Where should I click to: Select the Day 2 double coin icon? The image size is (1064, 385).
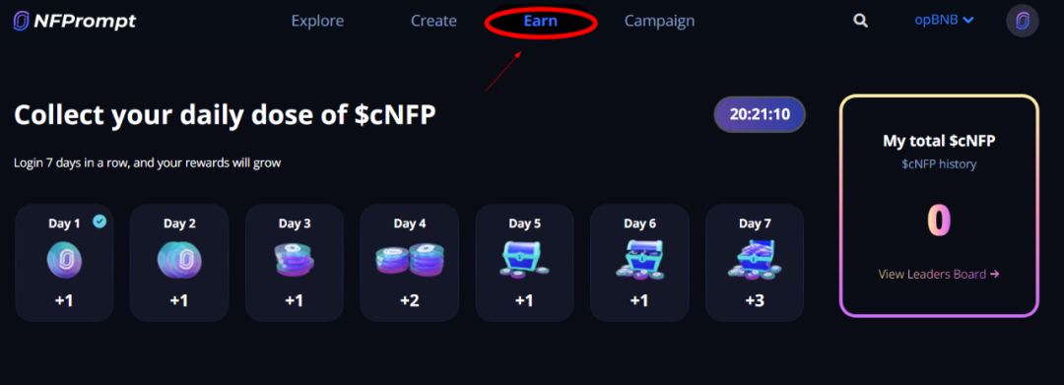179,260
